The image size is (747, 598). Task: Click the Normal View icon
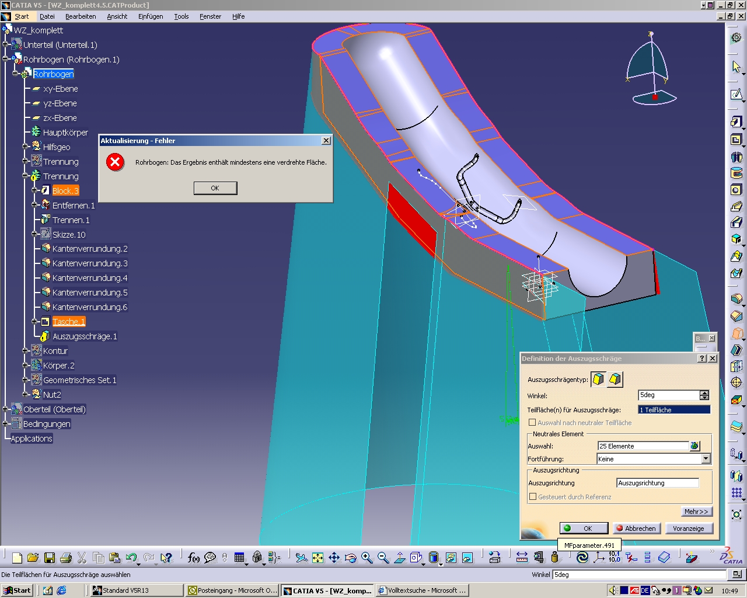tap(399, 558)
